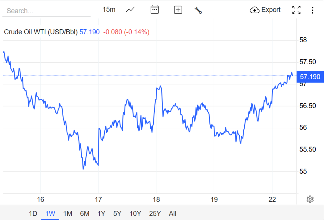Show the 10Y time range
Viewport: 324px width, 220px height.
tap(135, 213)
